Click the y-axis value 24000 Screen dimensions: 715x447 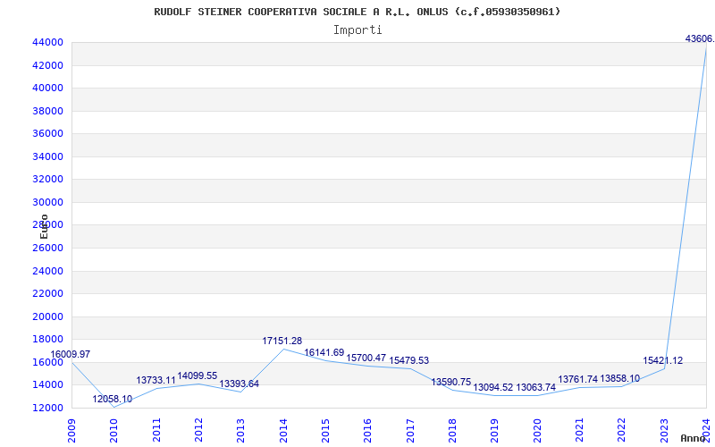(47, 271)
